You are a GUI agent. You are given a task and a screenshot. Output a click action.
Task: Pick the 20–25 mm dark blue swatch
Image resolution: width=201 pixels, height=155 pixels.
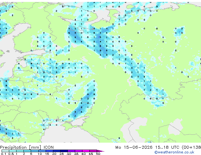[56, 151]
